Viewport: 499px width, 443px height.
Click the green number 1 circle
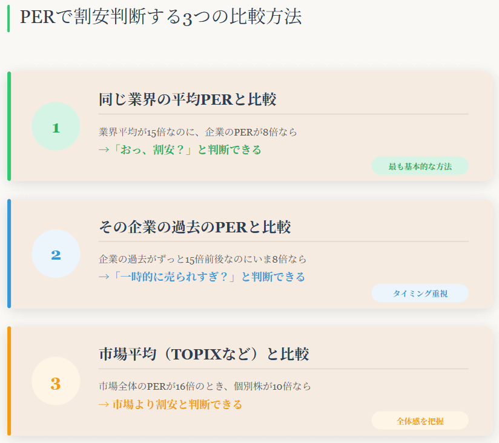(56, 126)
